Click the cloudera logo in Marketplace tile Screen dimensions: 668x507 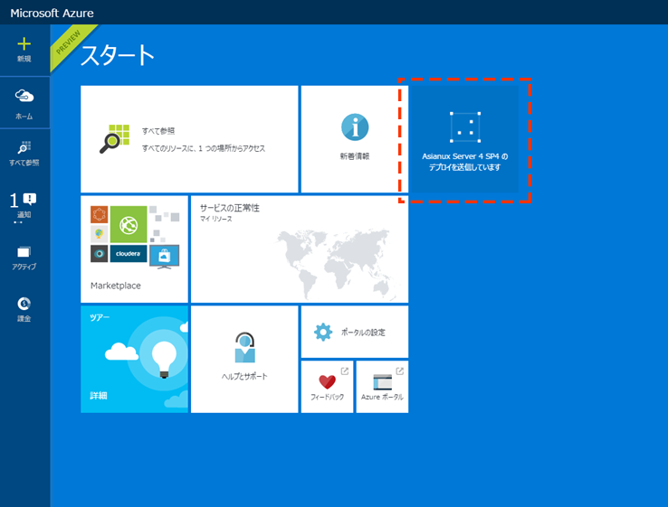129,254
